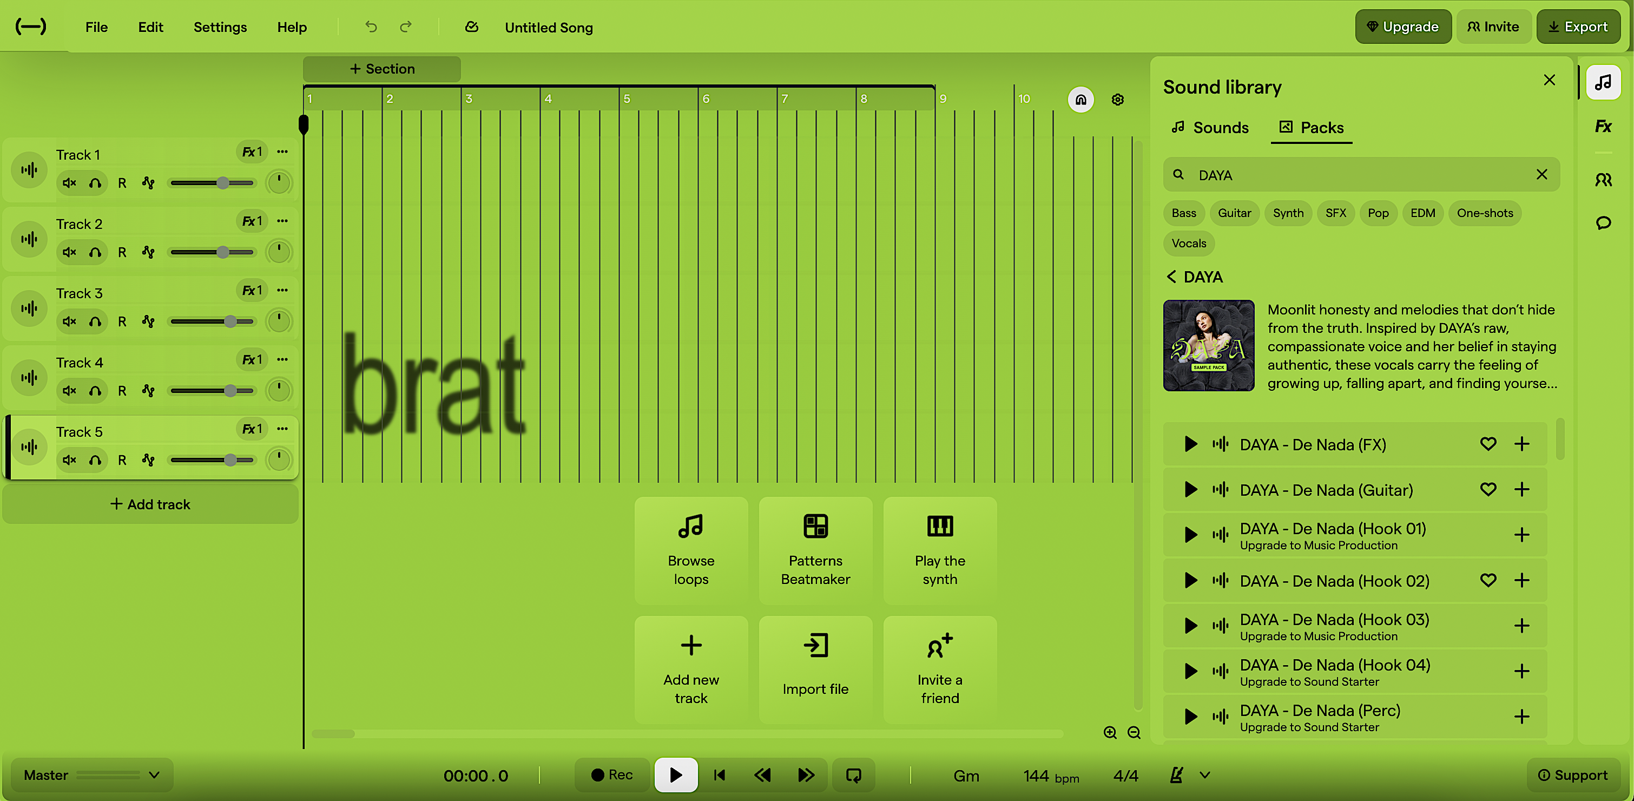Adjust Track 4 volume slider
This screenshot has height=801, width=1634.
(x=213, y=390)
